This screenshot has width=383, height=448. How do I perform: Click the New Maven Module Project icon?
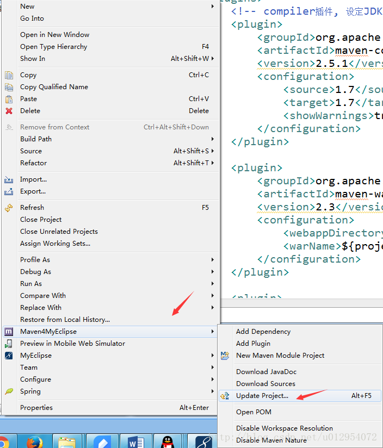pyautogui.click(x=225, y=356)
